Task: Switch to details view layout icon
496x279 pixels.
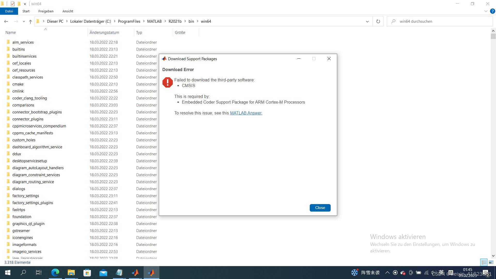Action: tap(484, 262)
